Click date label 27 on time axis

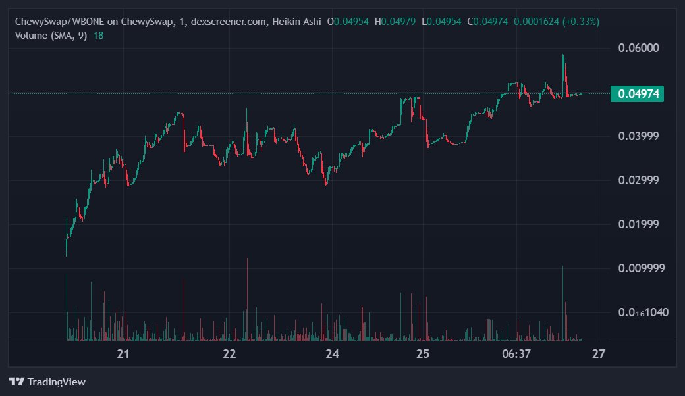(x=599, y=354)
